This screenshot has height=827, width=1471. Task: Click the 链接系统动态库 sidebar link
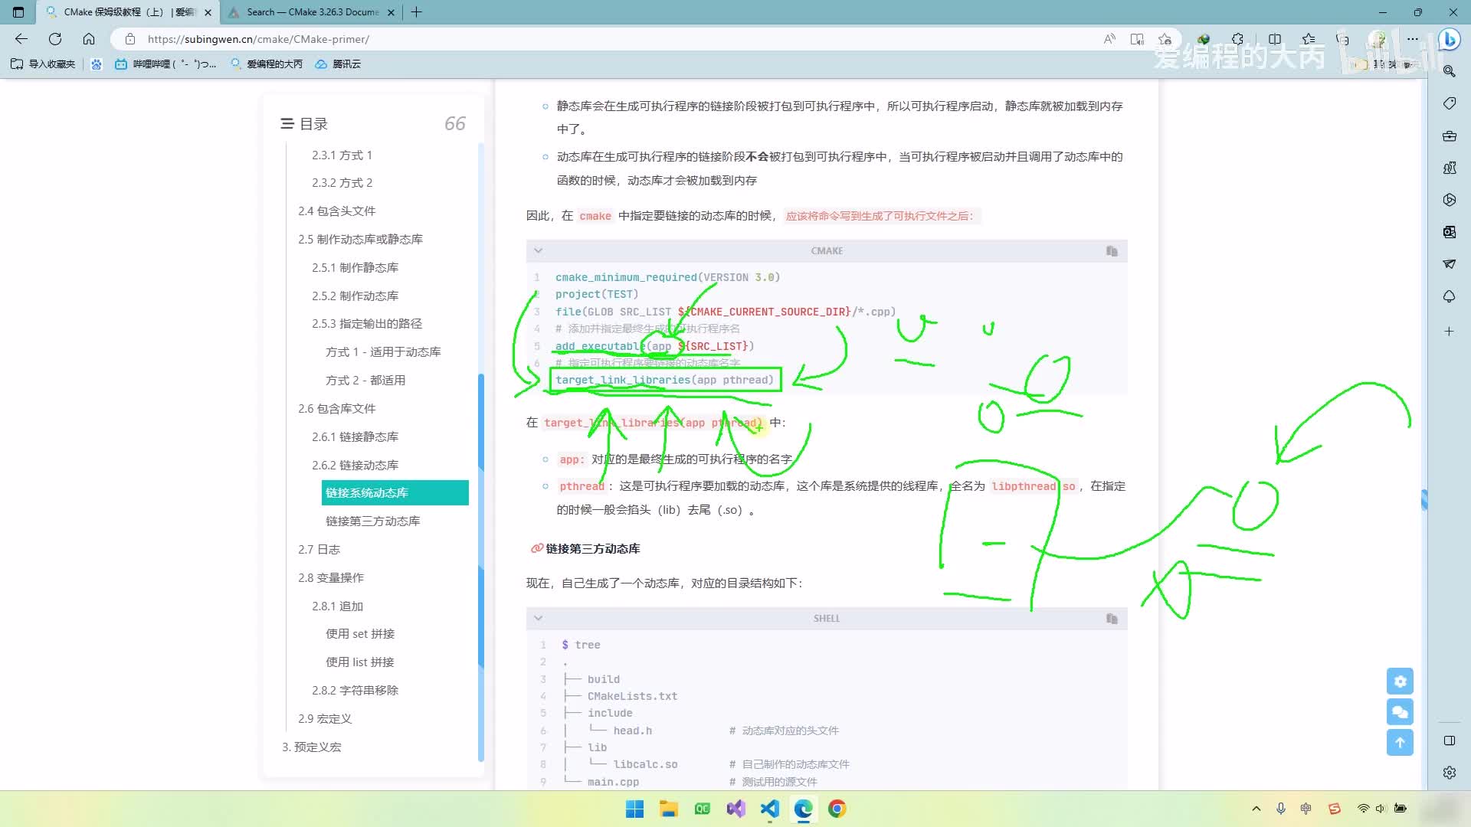point(367,493)
